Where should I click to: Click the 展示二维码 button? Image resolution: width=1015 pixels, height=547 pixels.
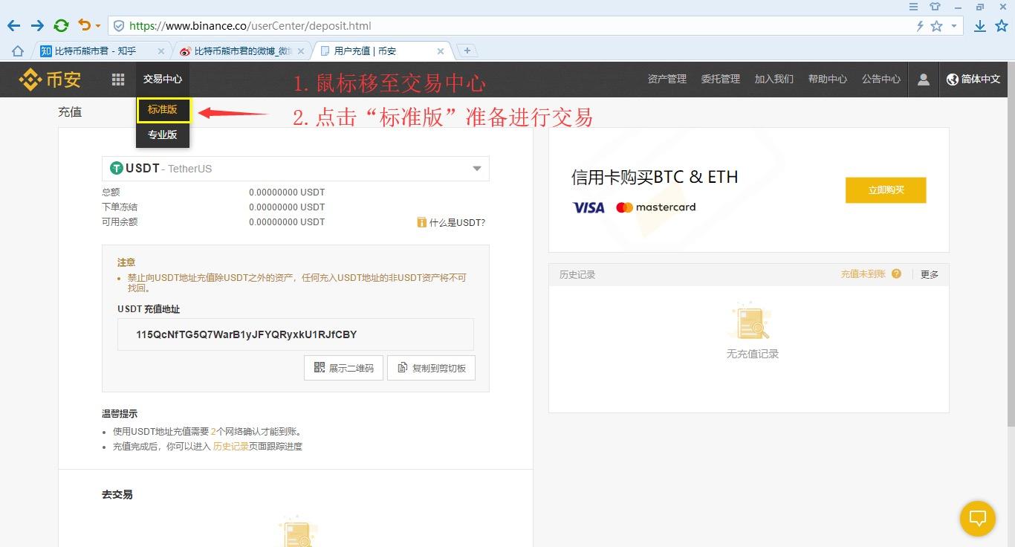[344, 368]
